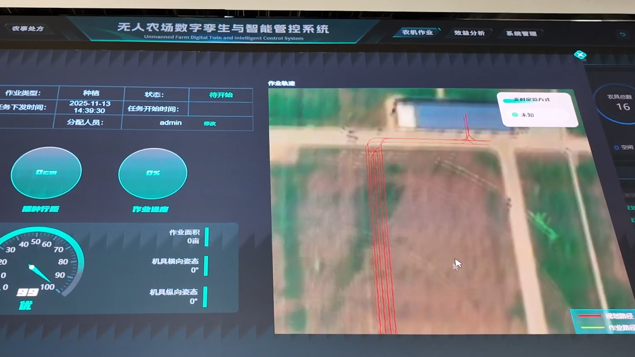Click the 播种行距 0cm gauge circle
Viewport: 635px width, 357px height.
[46, 173]
